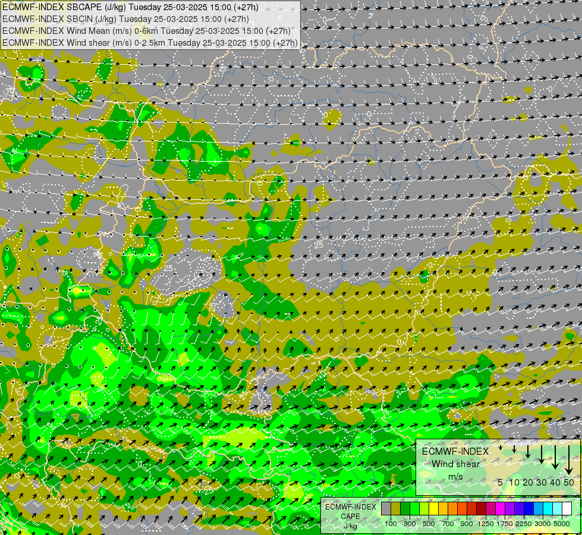
Task: Click the 'CAPE' legend heading
Action: (x=350, y=517)
